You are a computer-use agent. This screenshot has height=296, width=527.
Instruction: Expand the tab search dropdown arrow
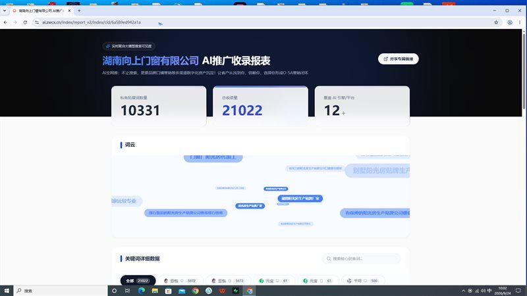coord(5,11)
